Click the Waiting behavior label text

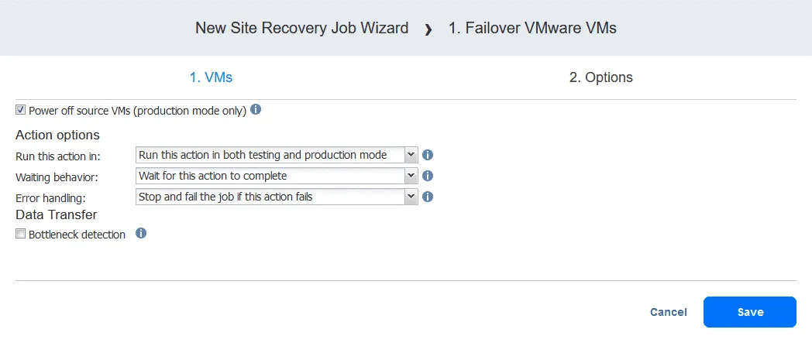55,177
